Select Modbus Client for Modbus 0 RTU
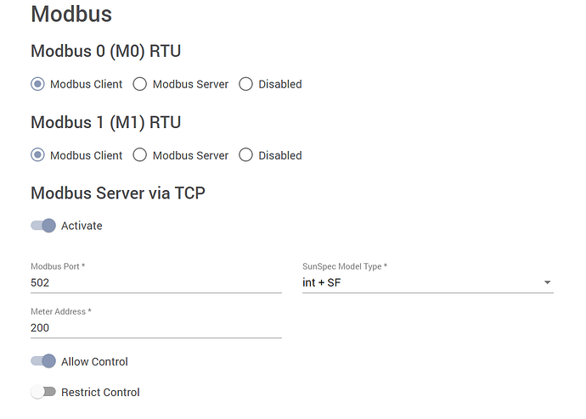The image size is (586, 419). (x=38, y=84)
